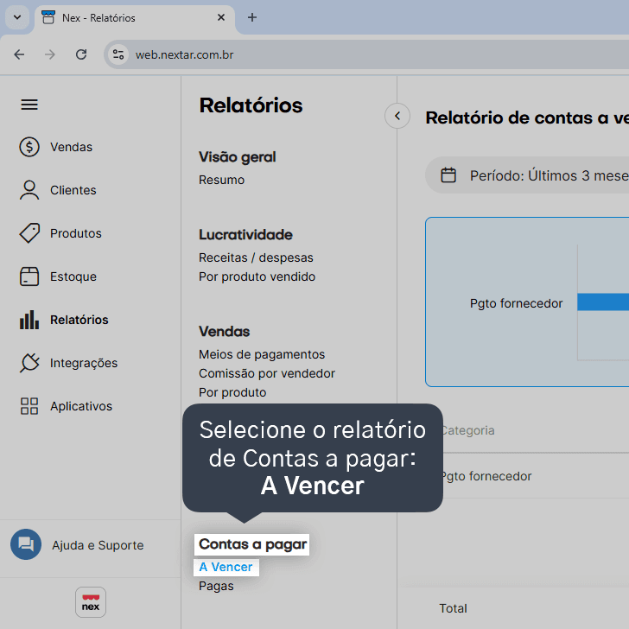
Task: Go to Estoque in the sidebar
Action: pos(73,276)
